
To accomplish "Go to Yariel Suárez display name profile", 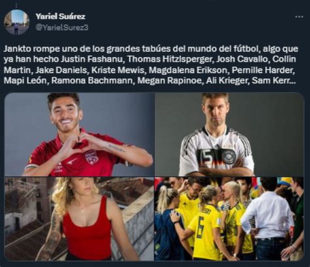I will pos(60,16).
